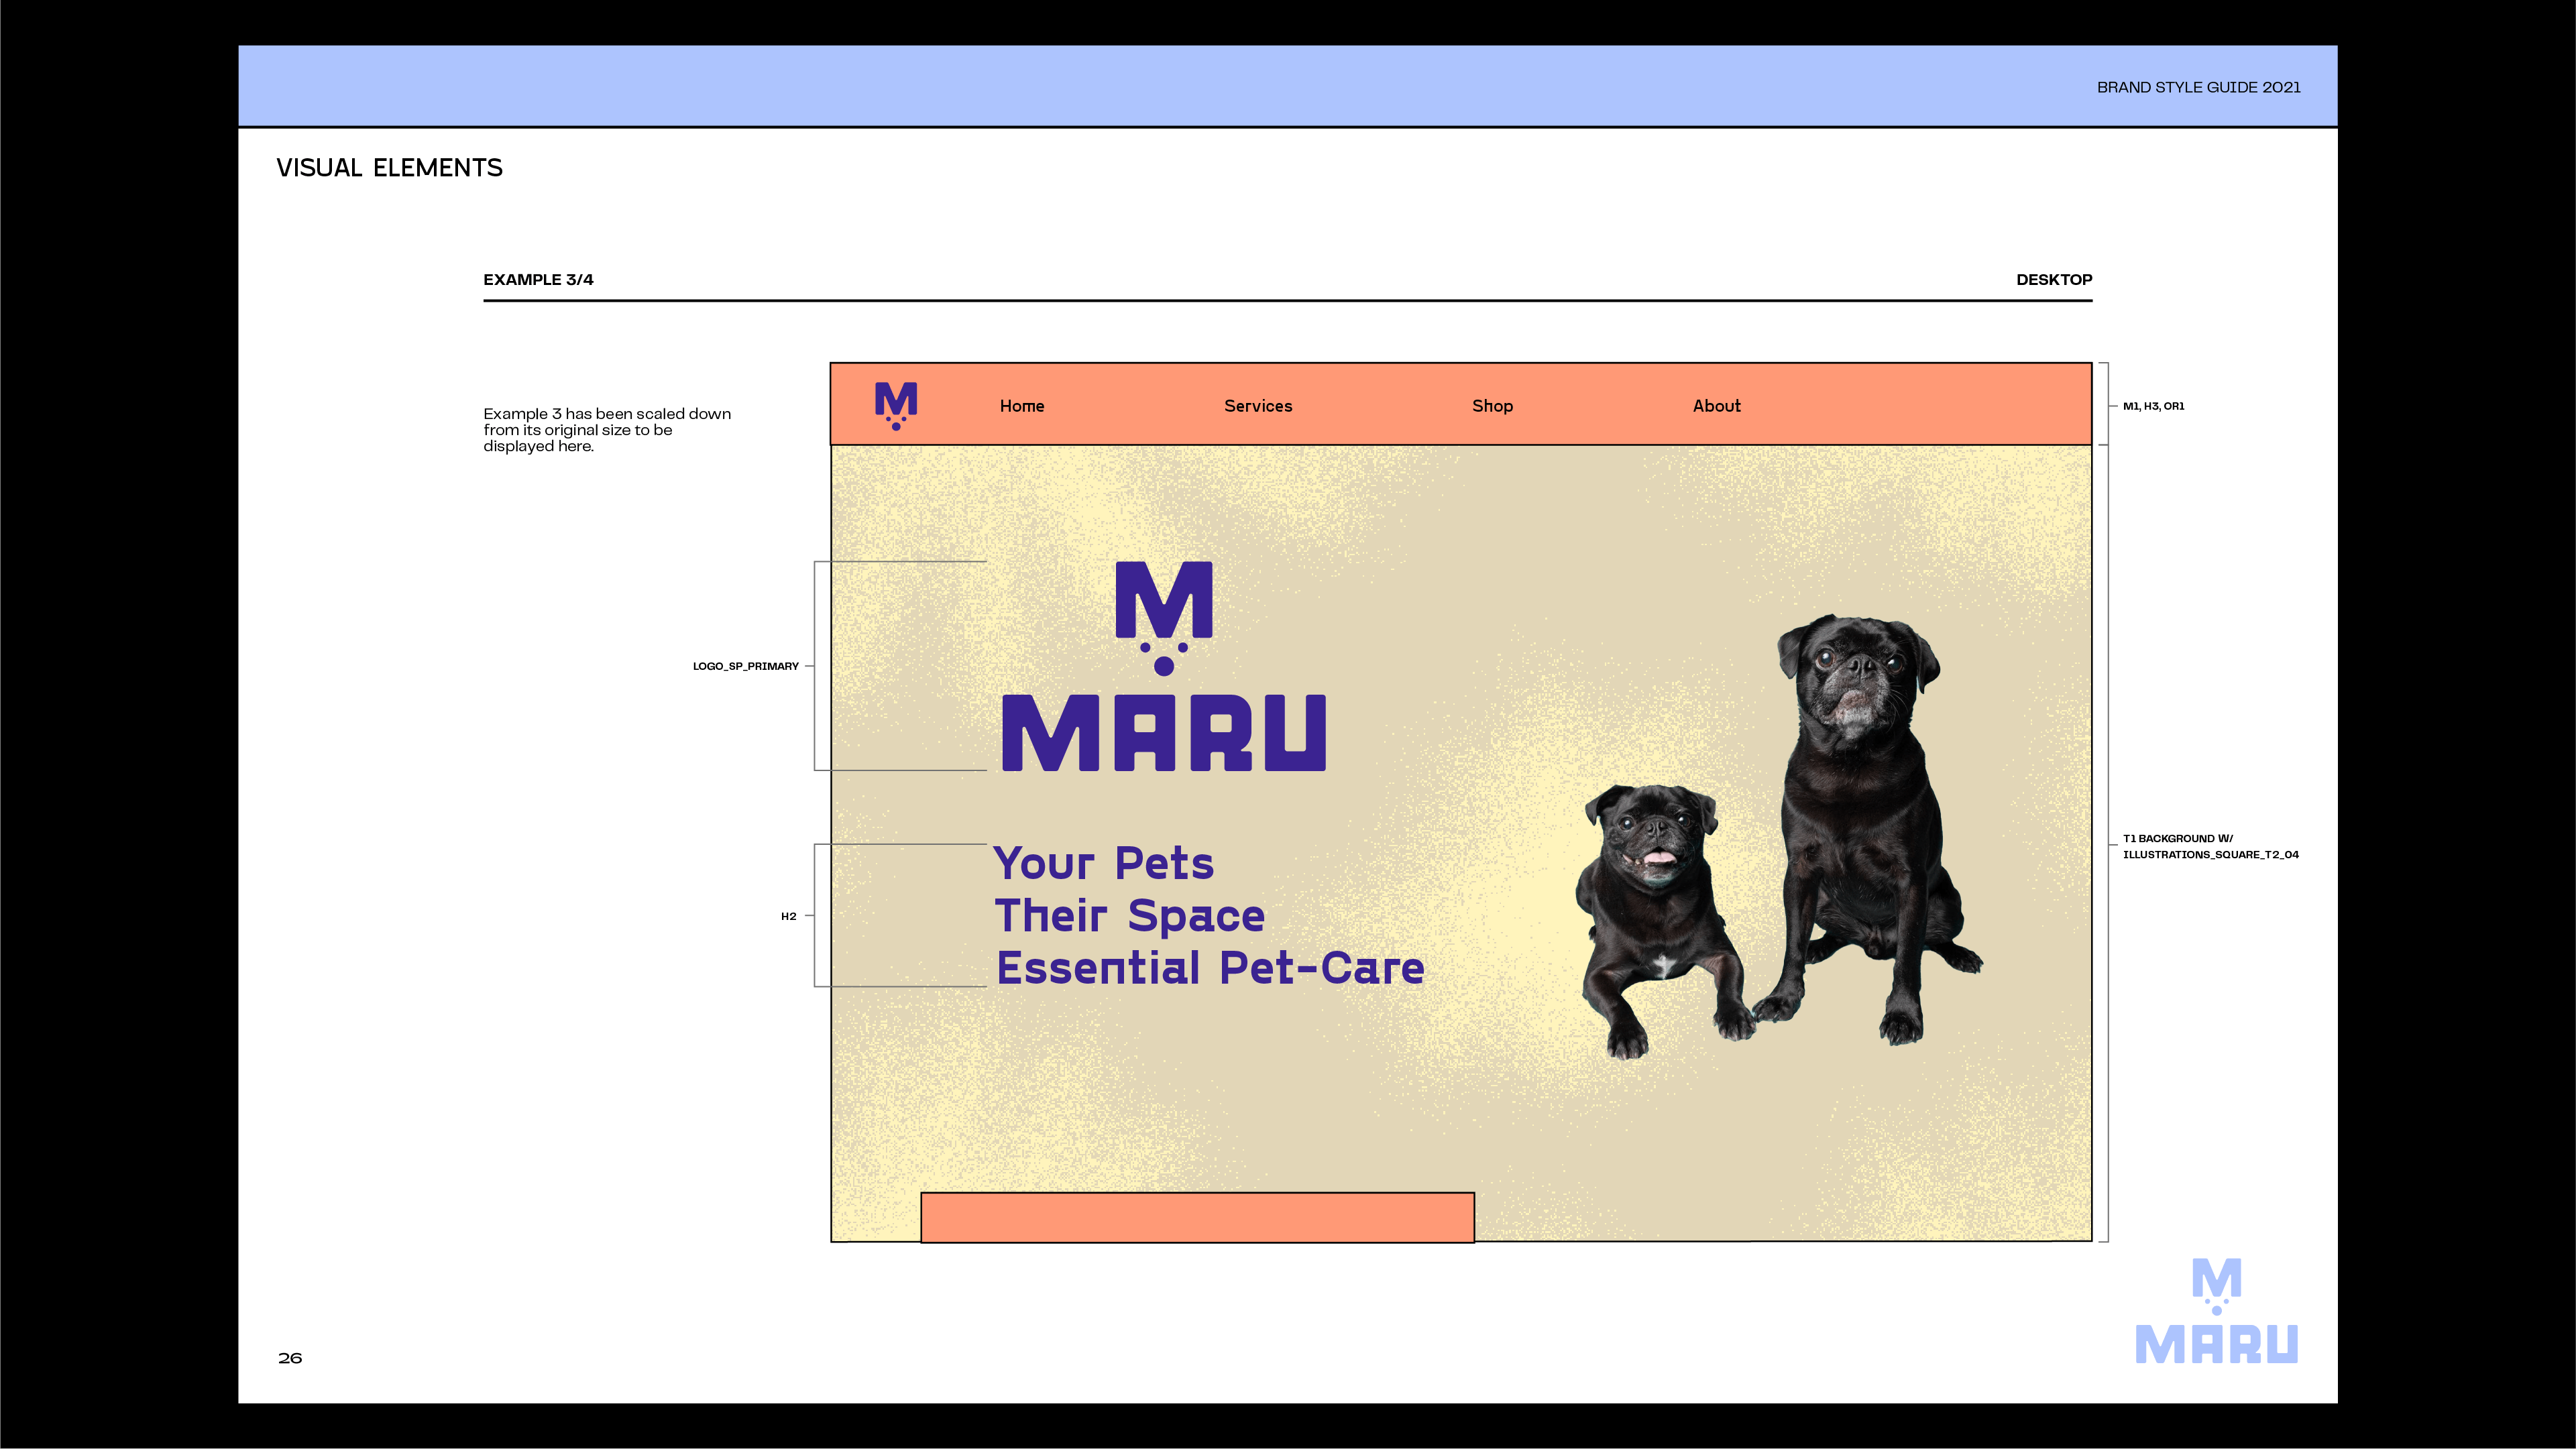
Task: Click the MARU wordmark in the hero
Action: (x=1163, y=733)
